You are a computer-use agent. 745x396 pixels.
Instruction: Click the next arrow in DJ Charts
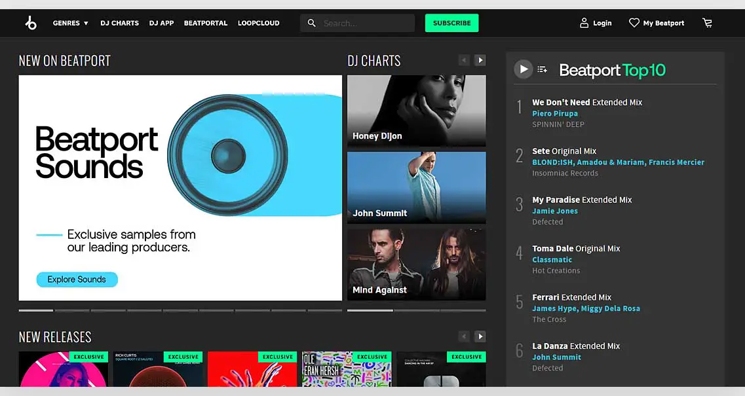[480, 60]
